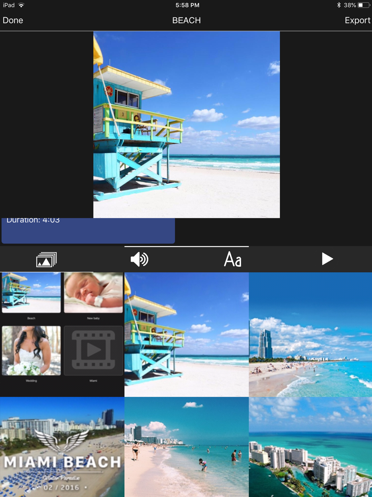Tap the Duration 4:03 blue bar

(88, 231)
